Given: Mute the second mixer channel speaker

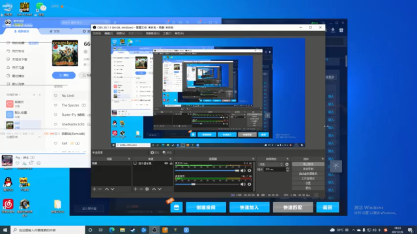Looking at the screenshot, I should [243, 184].
